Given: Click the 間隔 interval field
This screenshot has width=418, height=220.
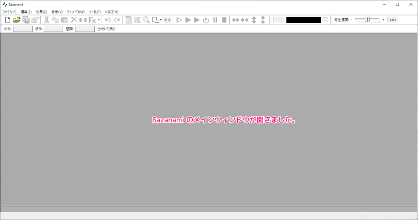Looking at the screenshot, I should [85, 29].
